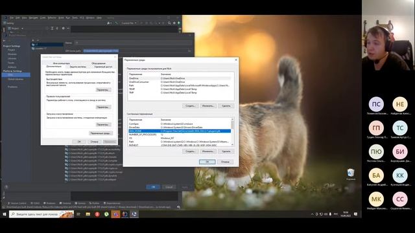Open the search everywhere magnifier in IntelliJ toolbar
Image resolution: width=415 pixels, height=233 pixels.
tap(169, 23)
